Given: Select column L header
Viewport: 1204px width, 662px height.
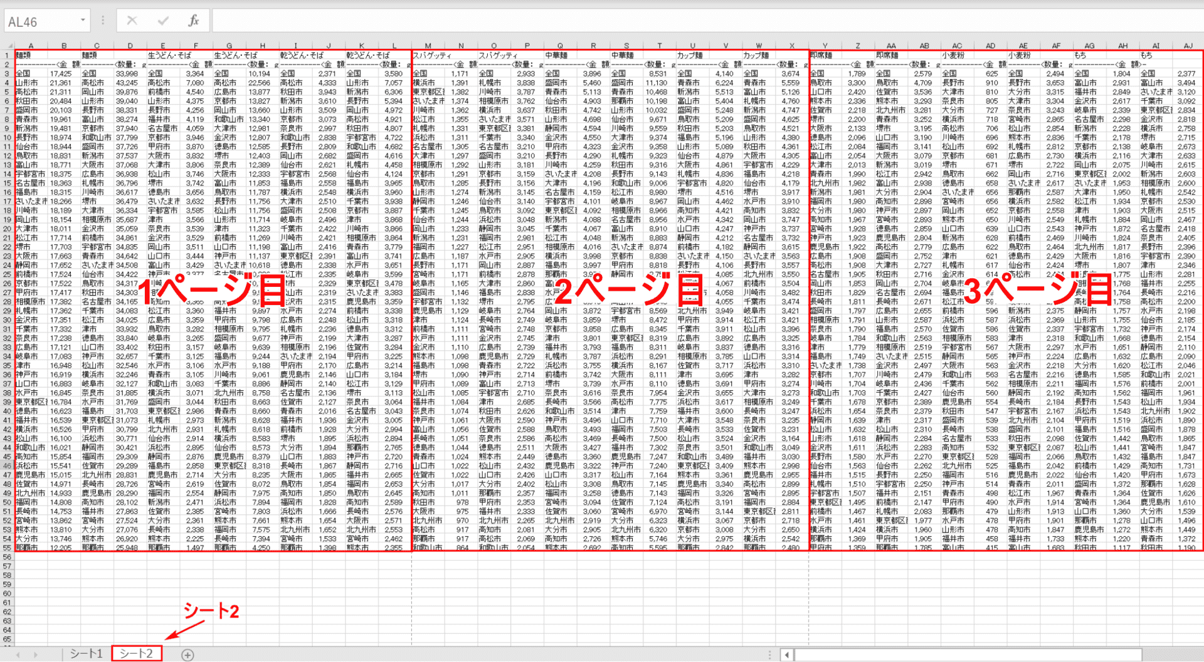Looking at the screenshot, I should pos(394,46).
